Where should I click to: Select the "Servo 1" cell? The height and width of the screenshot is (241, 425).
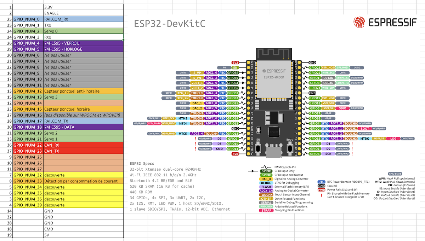[84, 139]
